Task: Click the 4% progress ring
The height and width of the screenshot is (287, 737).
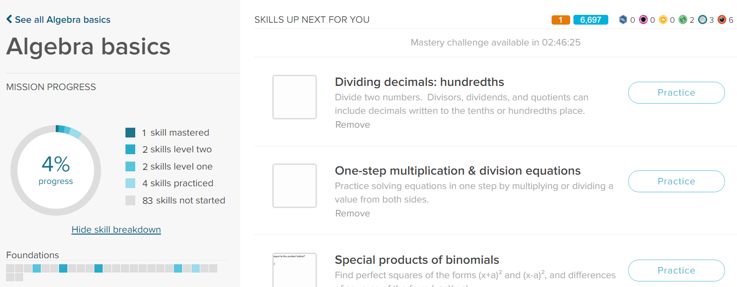Action: point(56,170)
